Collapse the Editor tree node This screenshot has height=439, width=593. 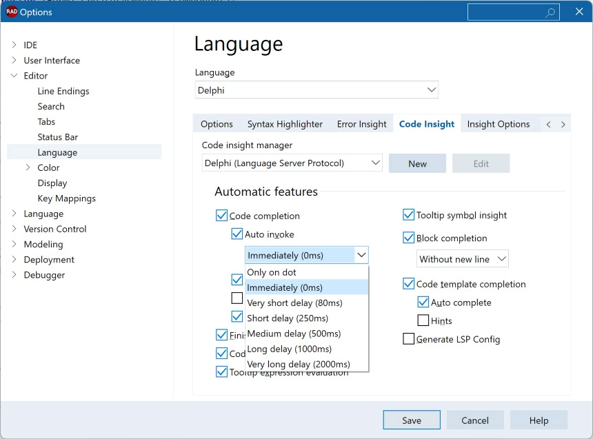click(x=14, y=76)
